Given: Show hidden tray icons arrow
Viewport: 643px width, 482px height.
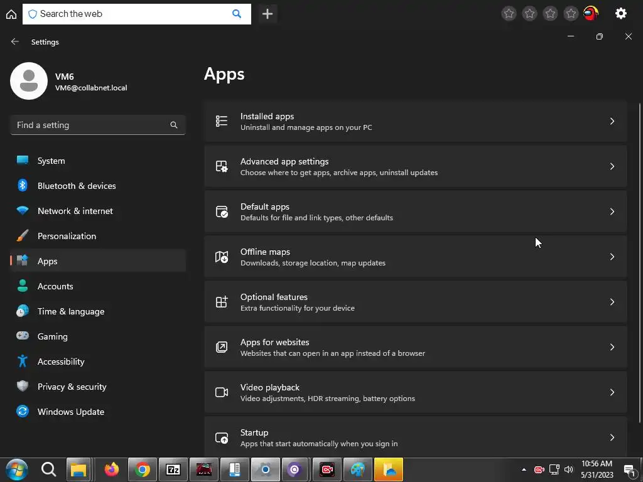Looking at the screenshot, I should point(524,469).
